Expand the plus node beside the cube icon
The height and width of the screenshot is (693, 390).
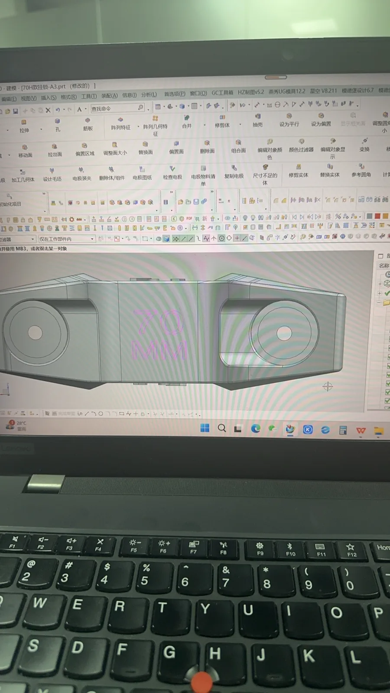380,284
